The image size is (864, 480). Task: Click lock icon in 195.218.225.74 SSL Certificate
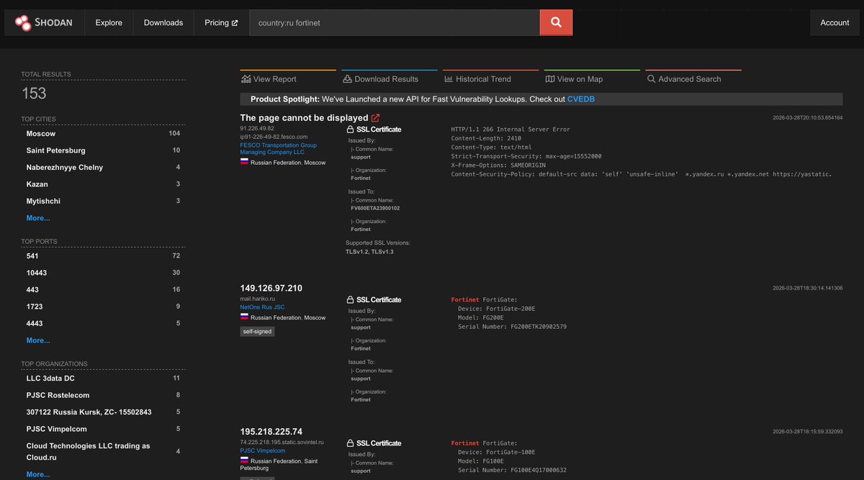pyautogui.click(x=351, y=443)
